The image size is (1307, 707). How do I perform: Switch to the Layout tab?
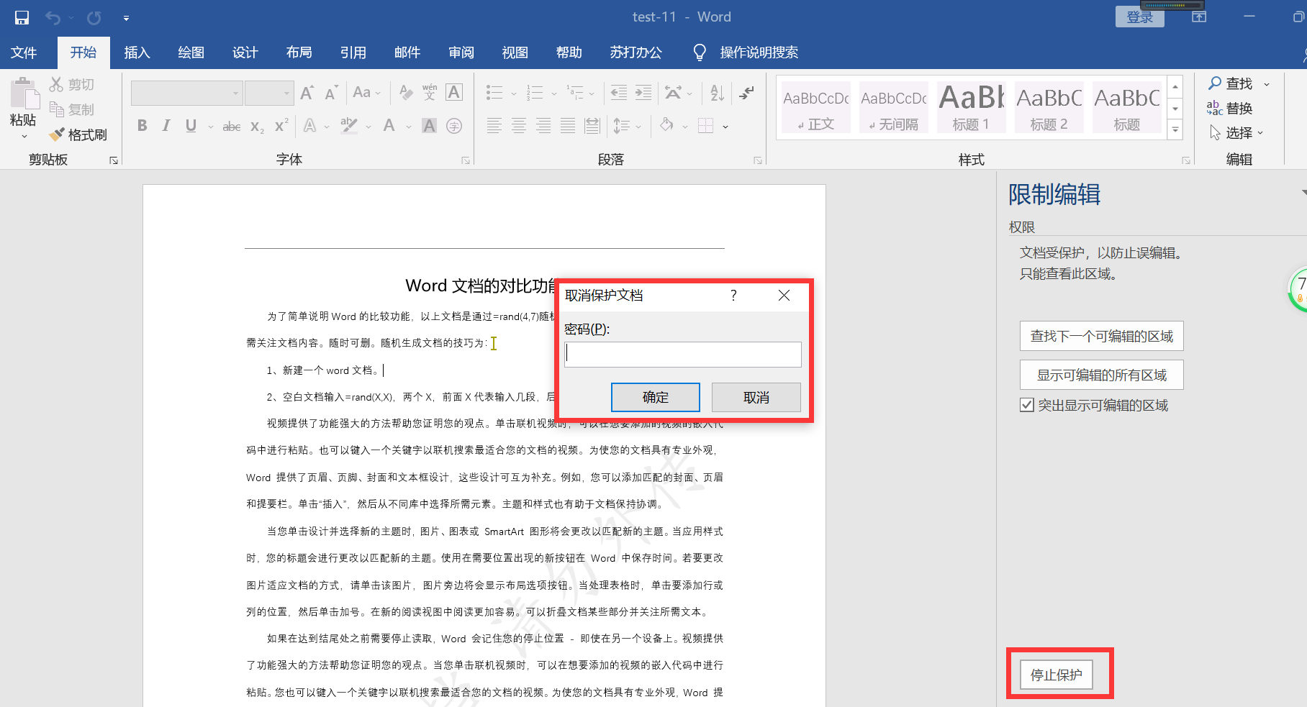pos(299,53)
